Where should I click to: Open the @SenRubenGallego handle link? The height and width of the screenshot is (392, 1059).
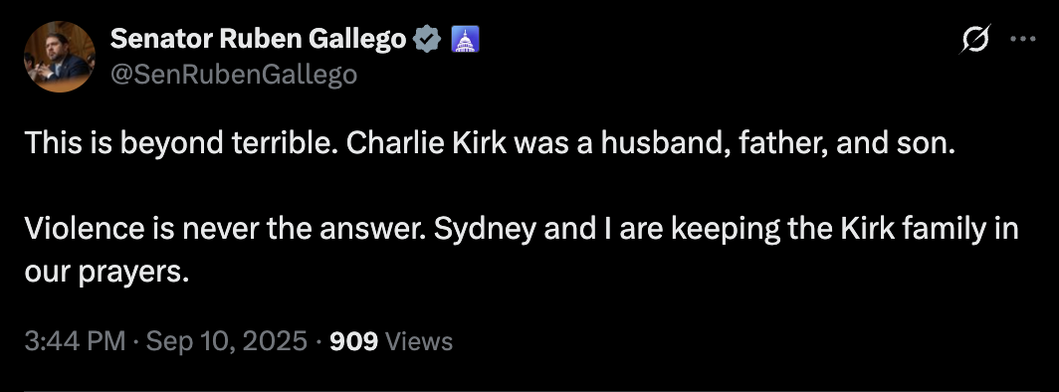click(x=234, y=75)
